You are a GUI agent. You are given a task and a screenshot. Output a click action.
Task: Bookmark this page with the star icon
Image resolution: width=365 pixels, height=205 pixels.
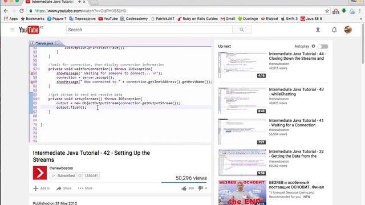click(x=327, y=11)
